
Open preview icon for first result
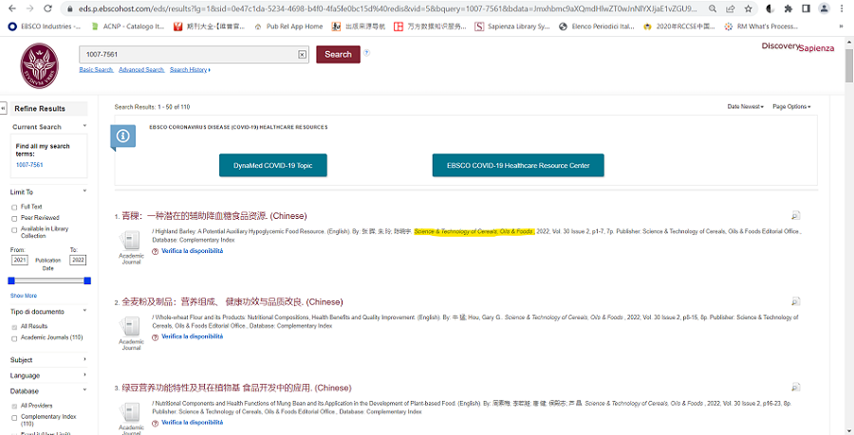(795, 215)
